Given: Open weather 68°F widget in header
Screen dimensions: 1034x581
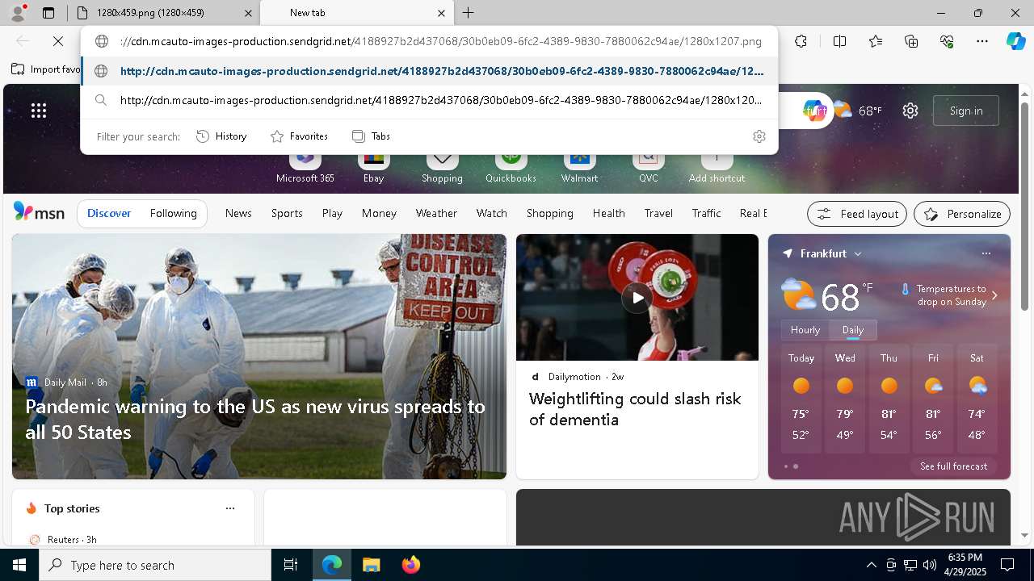Looking at the screenshot, I should (x=857, y=111).
